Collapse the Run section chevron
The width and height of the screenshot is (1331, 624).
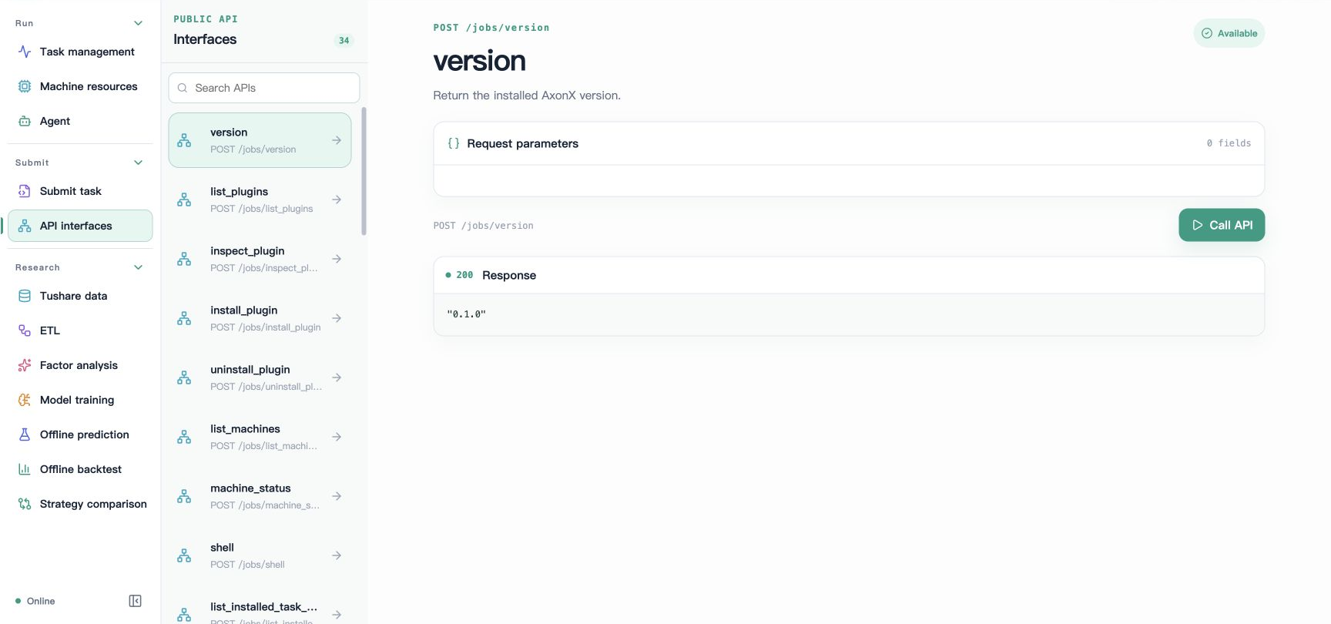point(139,23)
